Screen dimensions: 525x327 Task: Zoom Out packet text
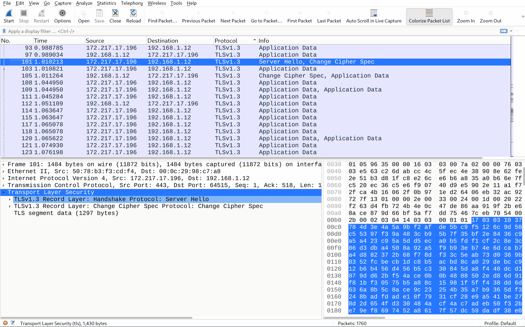point(490,16)
